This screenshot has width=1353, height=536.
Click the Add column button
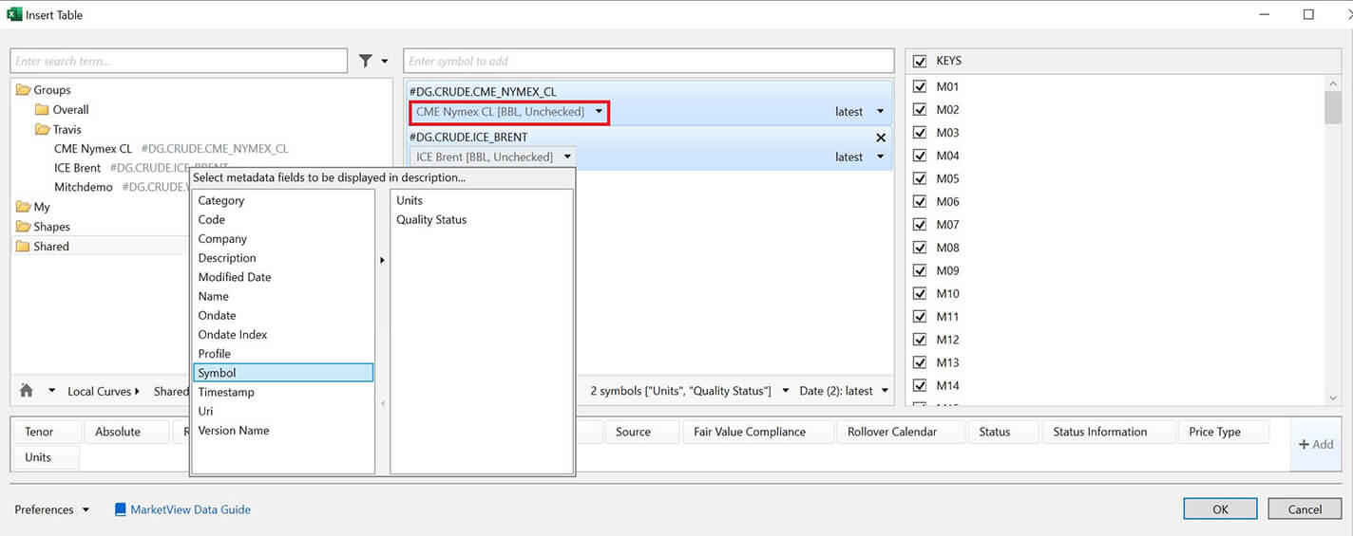[x=1316, y=444]
